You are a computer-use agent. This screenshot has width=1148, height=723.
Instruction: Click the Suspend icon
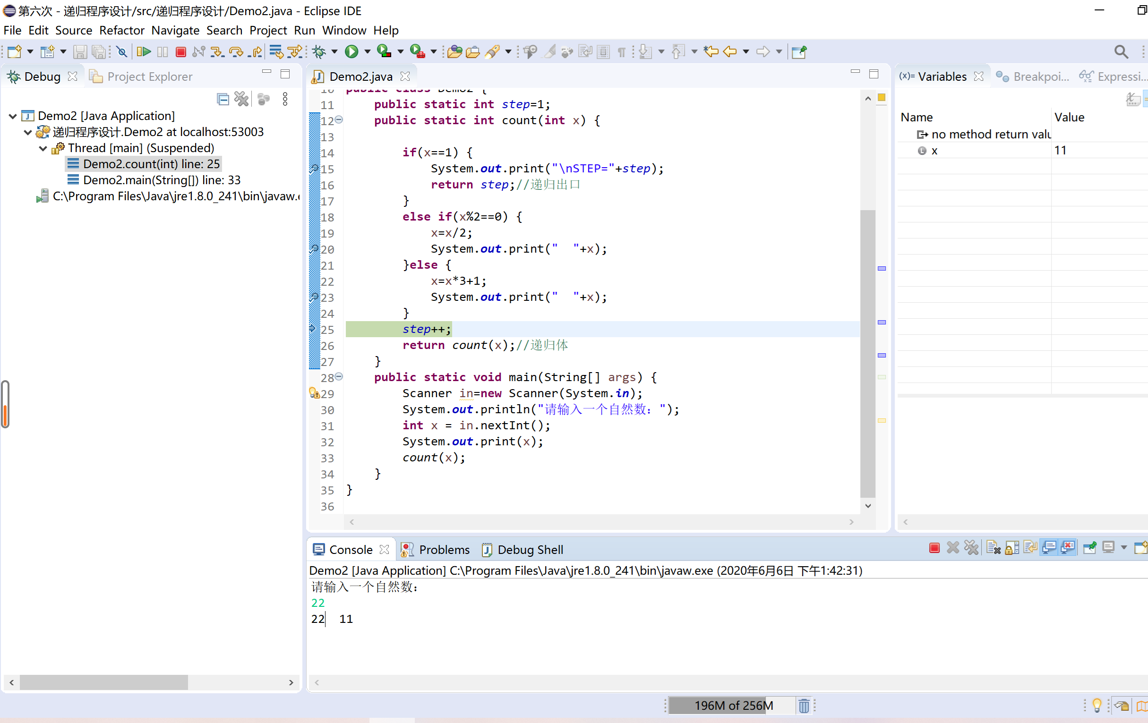pyautogui.click(x=163, y=51)
